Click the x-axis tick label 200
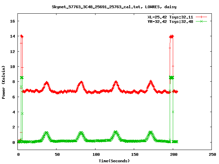The height and width of the screenshot is (164, 219). point(173,154)
